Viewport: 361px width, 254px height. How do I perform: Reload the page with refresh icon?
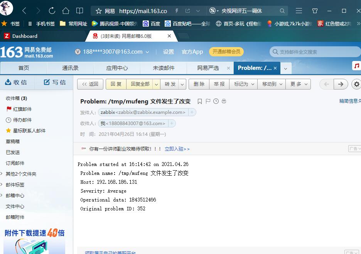point(52,10)
